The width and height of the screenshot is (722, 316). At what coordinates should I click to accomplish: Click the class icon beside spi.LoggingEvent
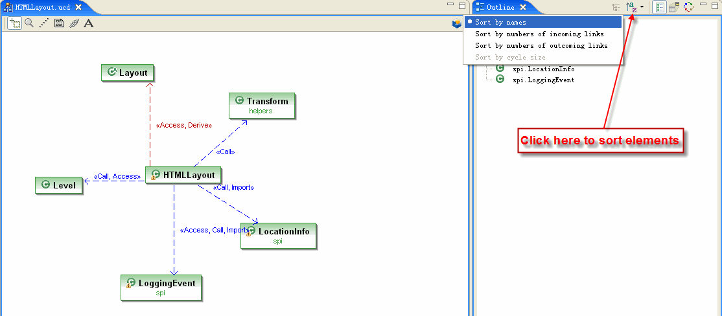click(500, 79)
